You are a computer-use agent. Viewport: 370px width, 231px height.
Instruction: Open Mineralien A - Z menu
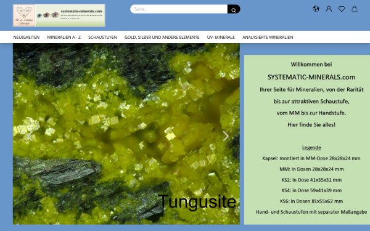pyautogui.click(x=64, y=37)
